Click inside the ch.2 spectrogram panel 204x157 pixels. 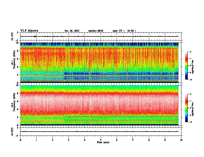99,105
